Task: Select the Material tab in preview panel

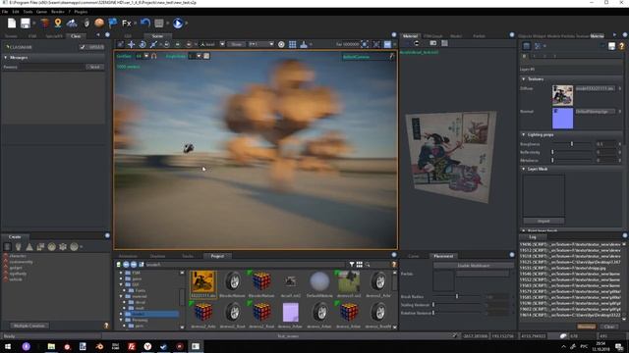Action: 410,36
